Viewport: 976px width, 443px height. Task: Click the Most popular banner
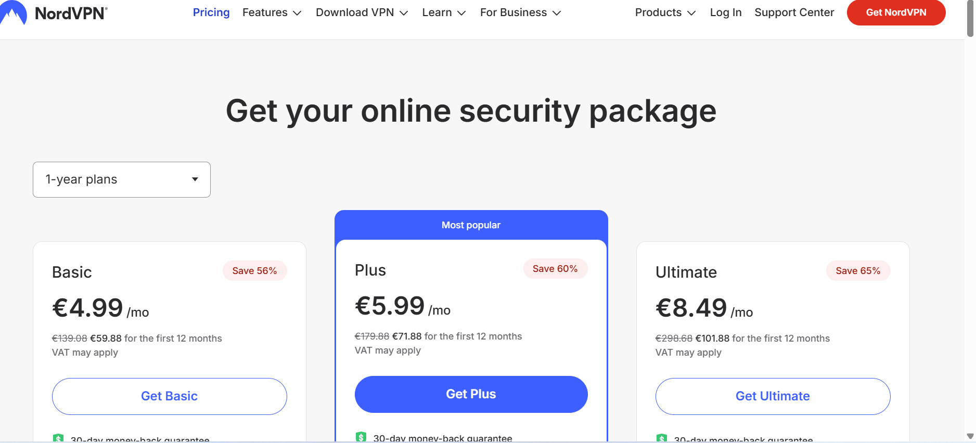click(471, 225)
